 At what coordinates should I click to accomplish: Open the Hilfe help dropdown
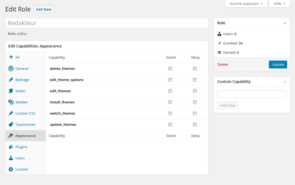(x=279, y=4)
